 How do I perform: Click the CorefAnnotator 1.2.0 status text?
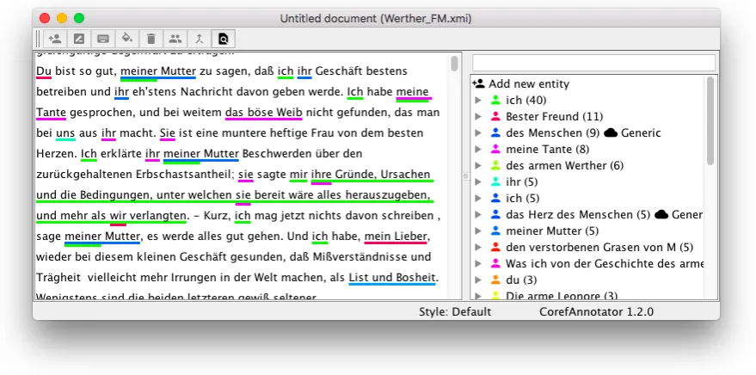(597, 312)
